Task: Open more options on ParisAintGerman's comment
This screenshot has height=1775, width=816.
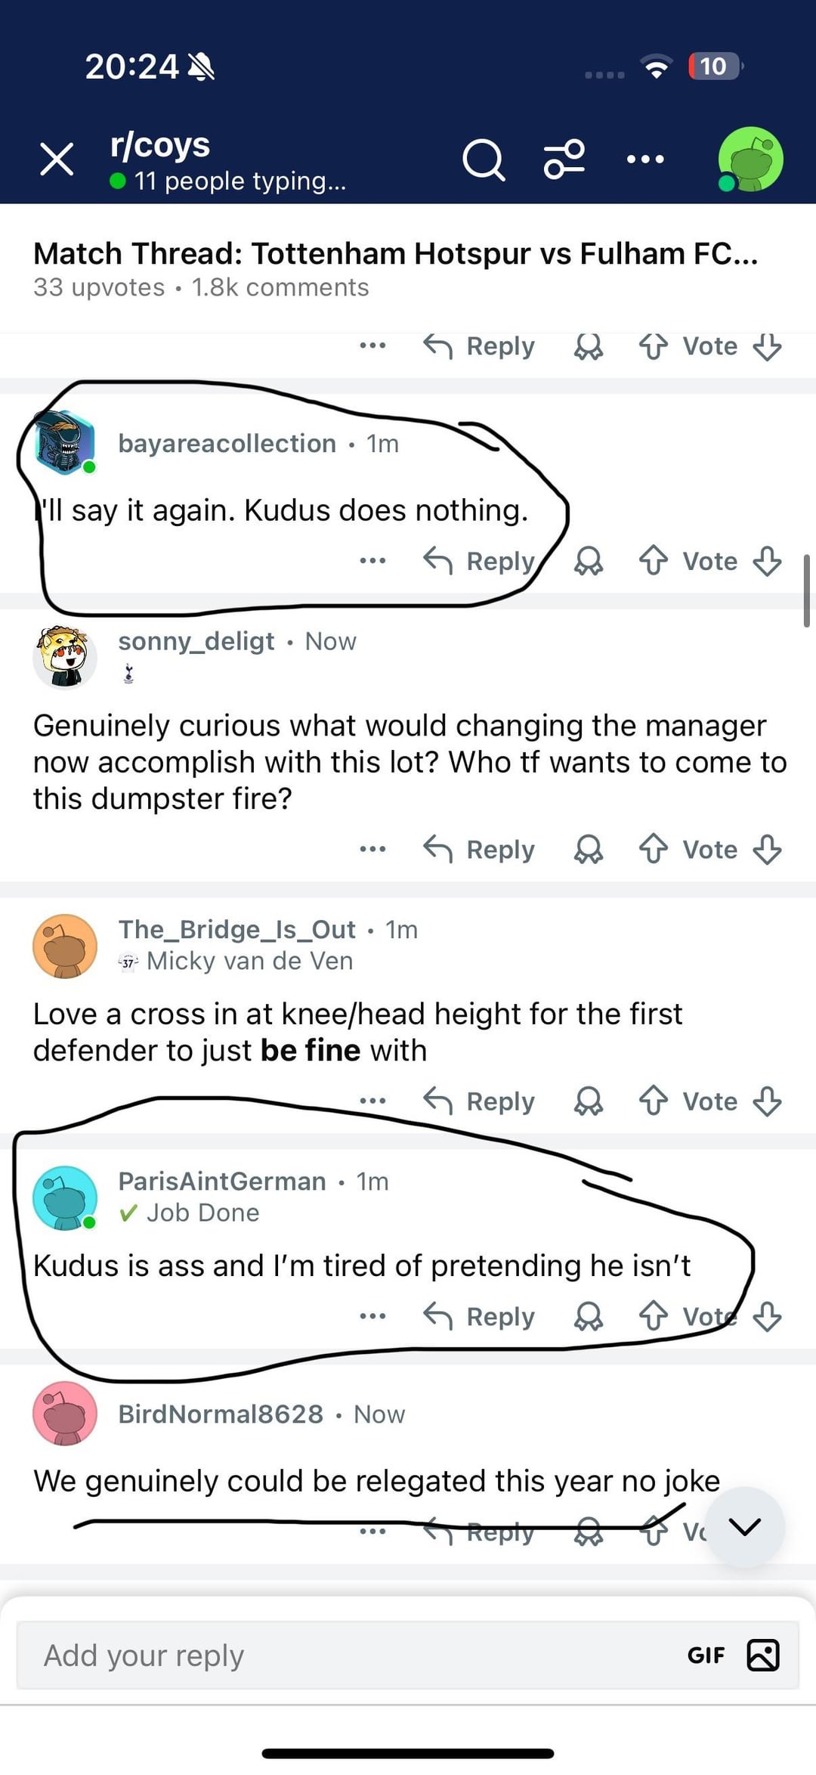Action: (x=372, y=1316)
